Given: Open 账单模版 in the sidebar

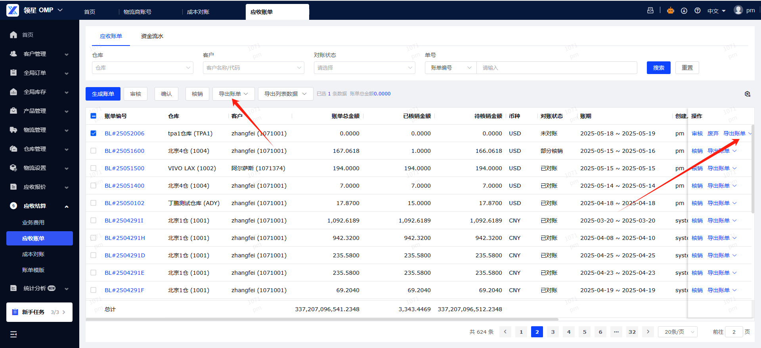Looking at the screenshot, I should [x=33, y=270].
